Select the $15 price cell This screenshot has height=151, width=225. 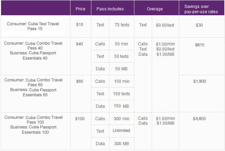(80, 25)
